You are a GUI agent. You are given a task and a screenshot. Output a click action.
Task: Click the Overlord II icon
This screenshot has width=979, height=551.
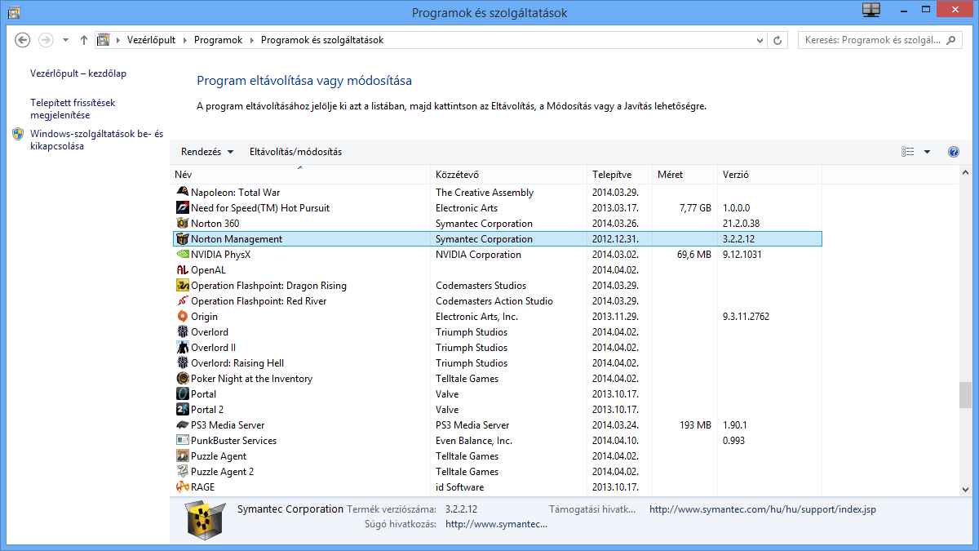183,348
